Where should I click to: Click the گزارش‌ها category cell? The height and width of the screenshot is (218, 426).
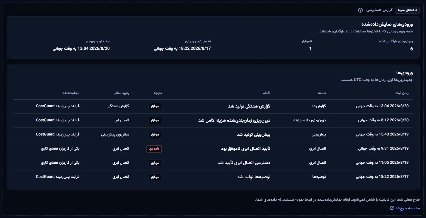click(319, 107)
